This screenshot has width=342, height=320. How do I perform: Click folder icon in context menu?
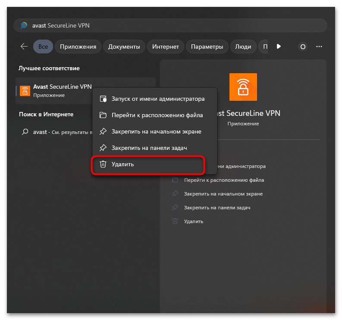click(x=103, y=115)
